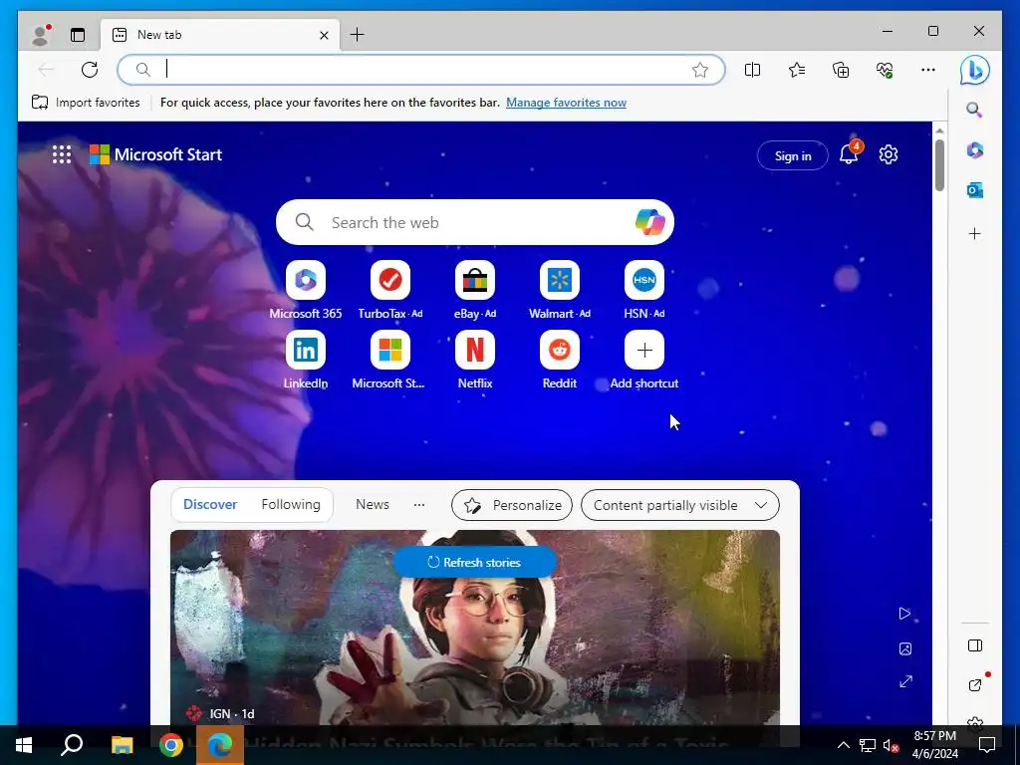Open muted volume tray icon
This screenshot has height=765, width=1020.
click(891, 745)
